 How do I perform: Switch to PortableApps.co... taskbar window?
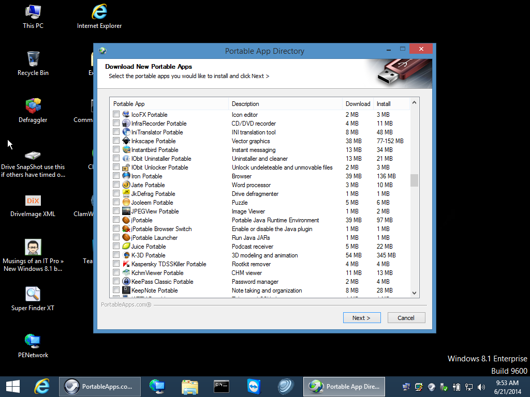click(x=100, y=387)
